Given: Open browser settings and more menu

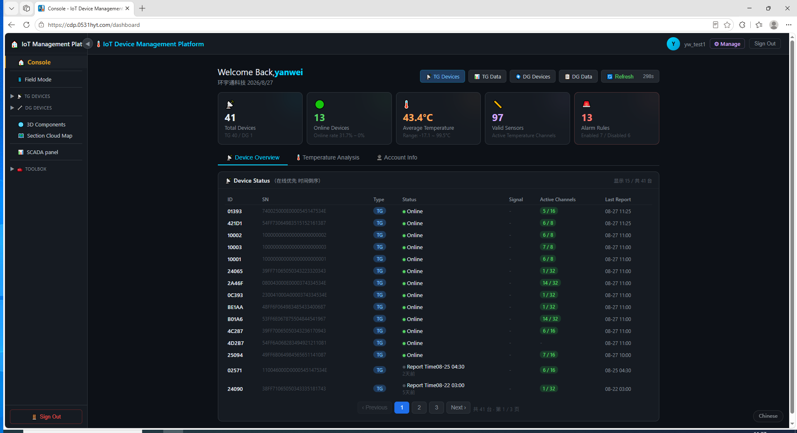Looking at the screenshot, I should tap(789, 25).
